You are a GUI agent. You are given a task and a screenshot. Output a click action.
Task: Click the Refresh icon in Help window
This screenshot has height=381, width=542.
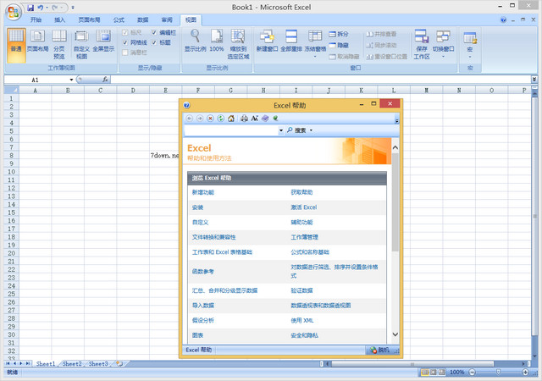click(x=221, y=119)
